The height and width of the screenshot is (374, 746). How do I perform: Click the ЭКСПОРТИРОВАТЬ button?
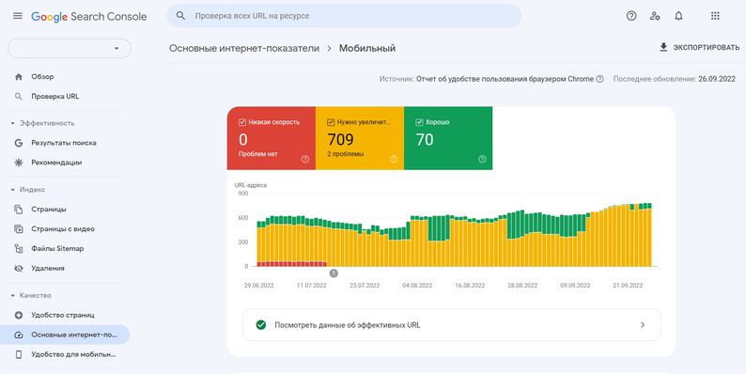[699, 48]
